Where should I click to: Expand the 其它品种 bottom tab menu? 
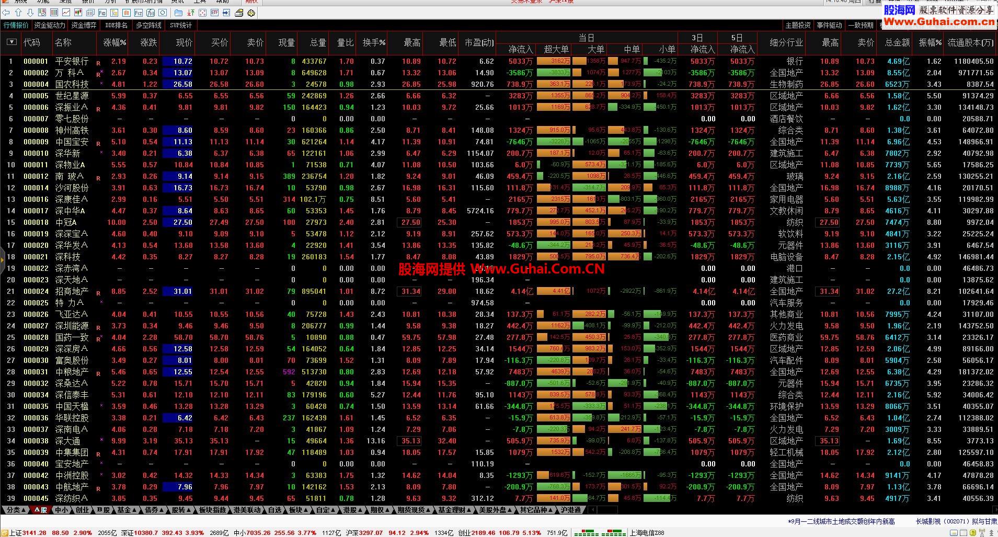[x=536, y=510]
